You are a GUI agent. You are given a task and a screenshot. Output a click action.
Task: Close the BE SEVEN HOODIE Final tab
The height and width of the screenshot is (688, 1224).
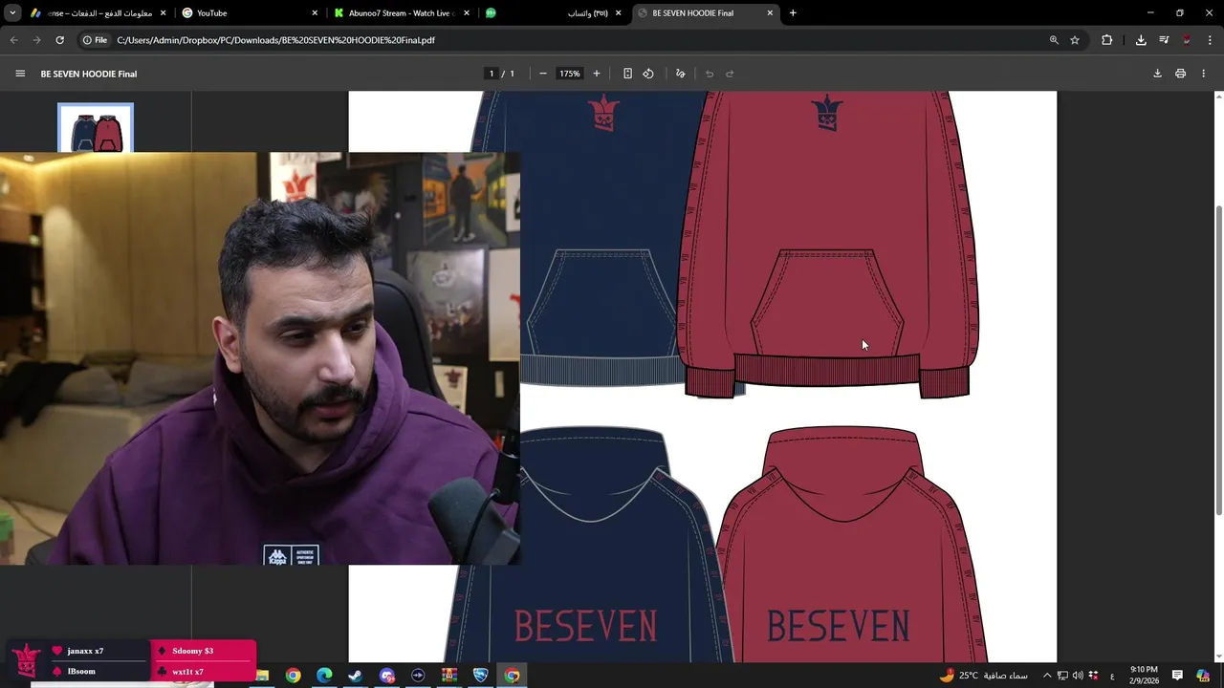(770, 13)
